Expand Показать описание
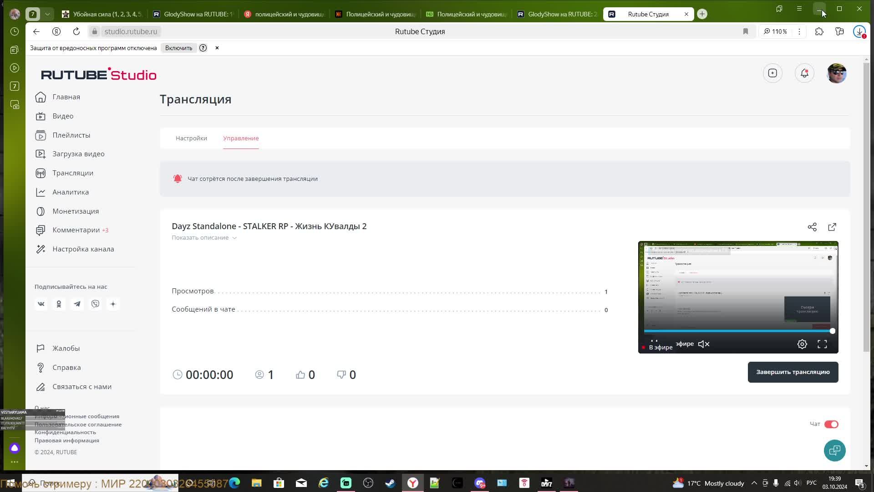Image resolution: width=874 pixels, height=492 pixels. point(204,238)
